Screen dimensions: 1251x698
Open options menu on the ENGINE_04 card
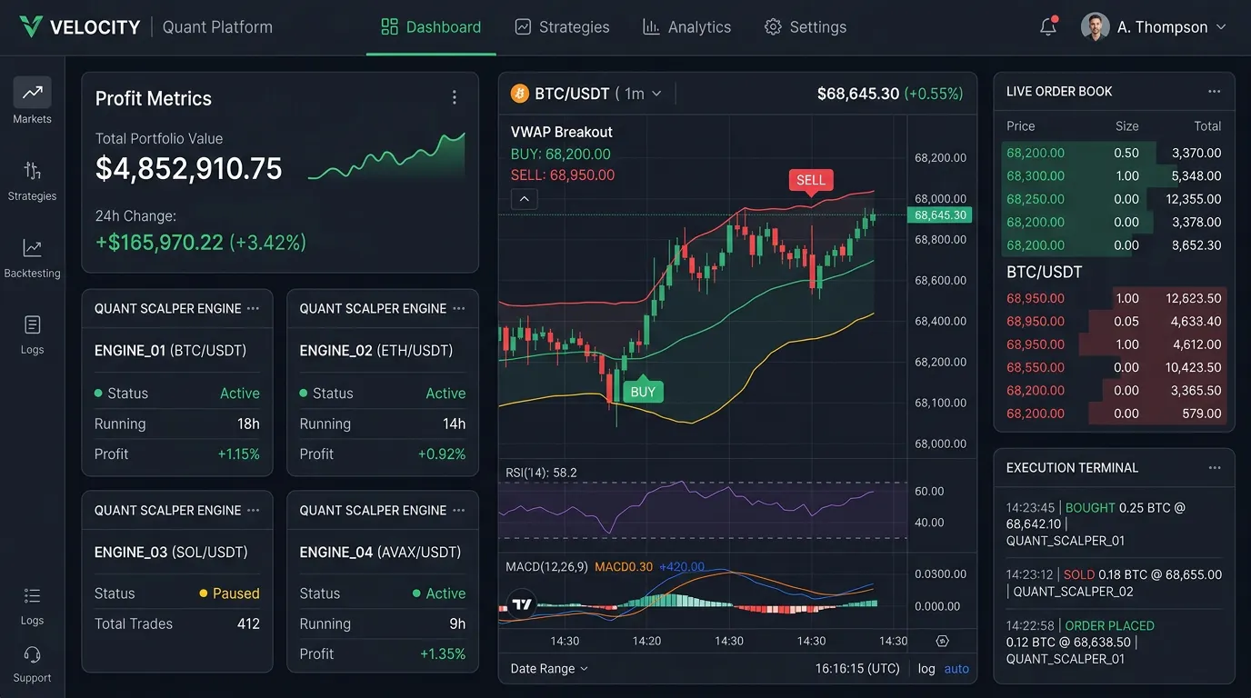[x=459, y=510]
